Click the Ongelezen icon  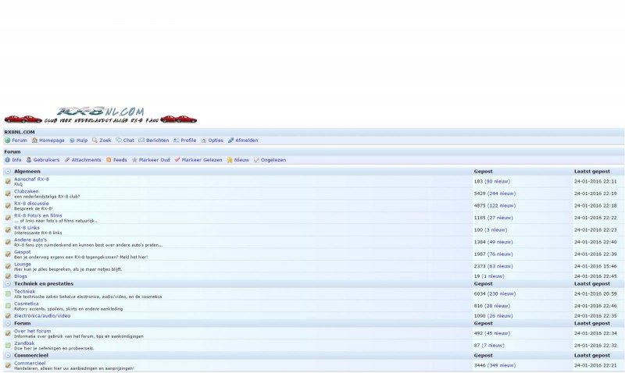[256, 160]
